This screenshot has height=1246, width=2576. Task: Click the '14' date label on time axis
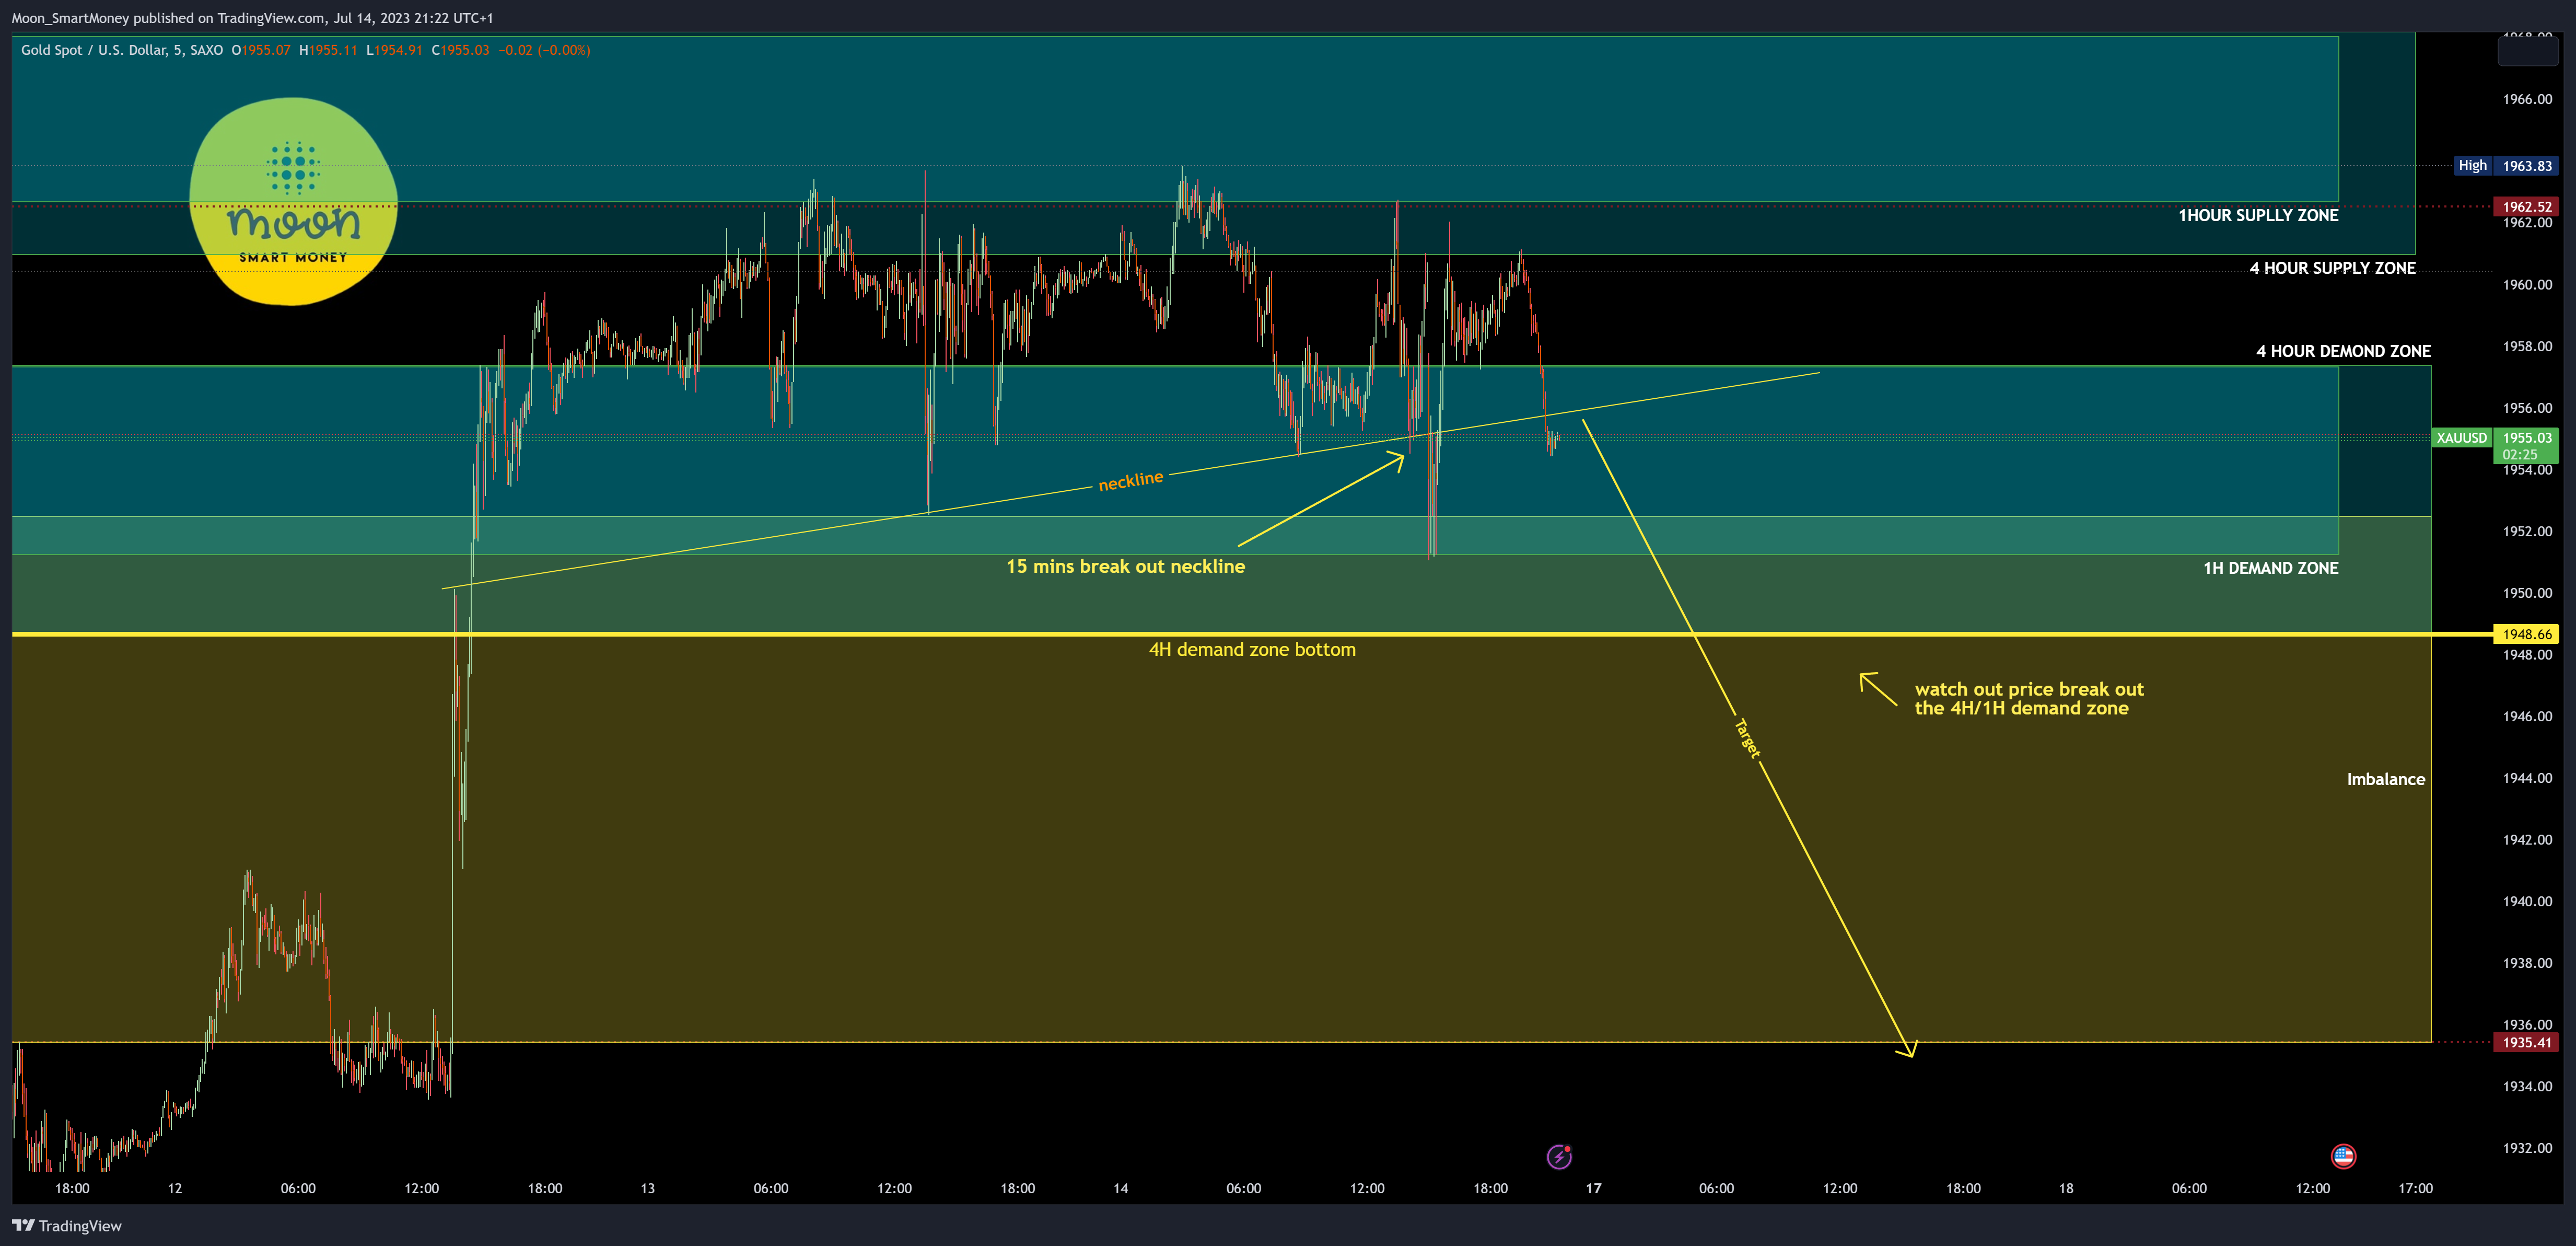[x=1121, y=1189]
